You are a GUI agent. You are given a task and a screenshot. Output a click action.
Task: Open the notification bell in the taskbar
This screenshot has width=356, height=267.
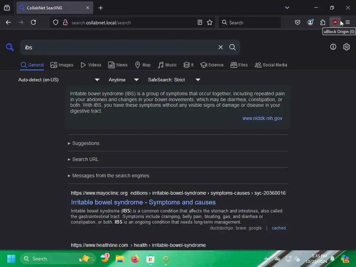[x=332, y=259]
